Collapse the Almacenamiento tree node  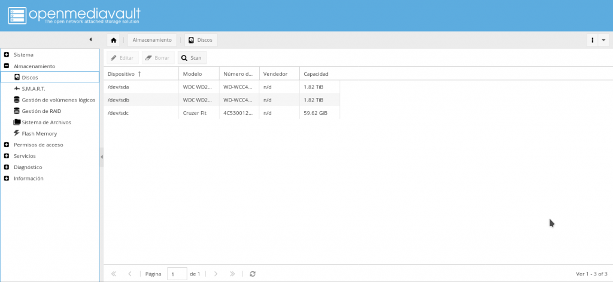point(6,66)
